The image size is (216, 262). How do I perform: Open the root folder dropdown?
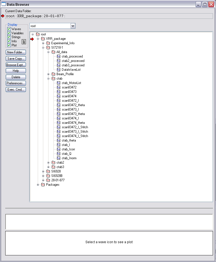(x=73, y=26)
